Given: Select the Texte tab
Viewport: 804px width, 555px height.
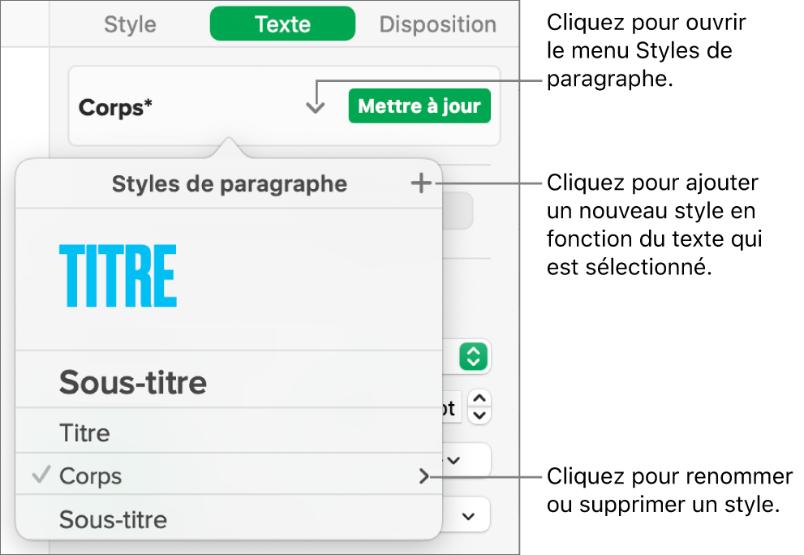Looking at the screenshot, I should coord(282,24).
